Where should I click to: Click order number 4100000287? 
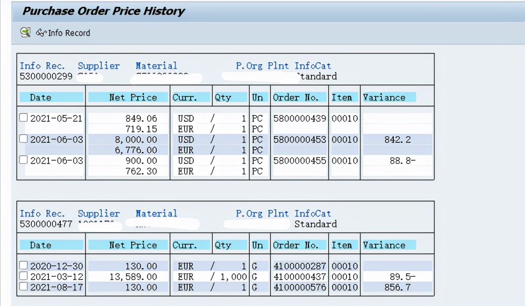pyautogui.click(x=299, y=266)
